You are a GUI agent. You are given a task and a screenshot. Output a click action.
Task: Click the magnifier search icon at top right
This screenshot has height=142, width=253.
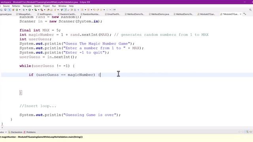click(x=250, y=10)
